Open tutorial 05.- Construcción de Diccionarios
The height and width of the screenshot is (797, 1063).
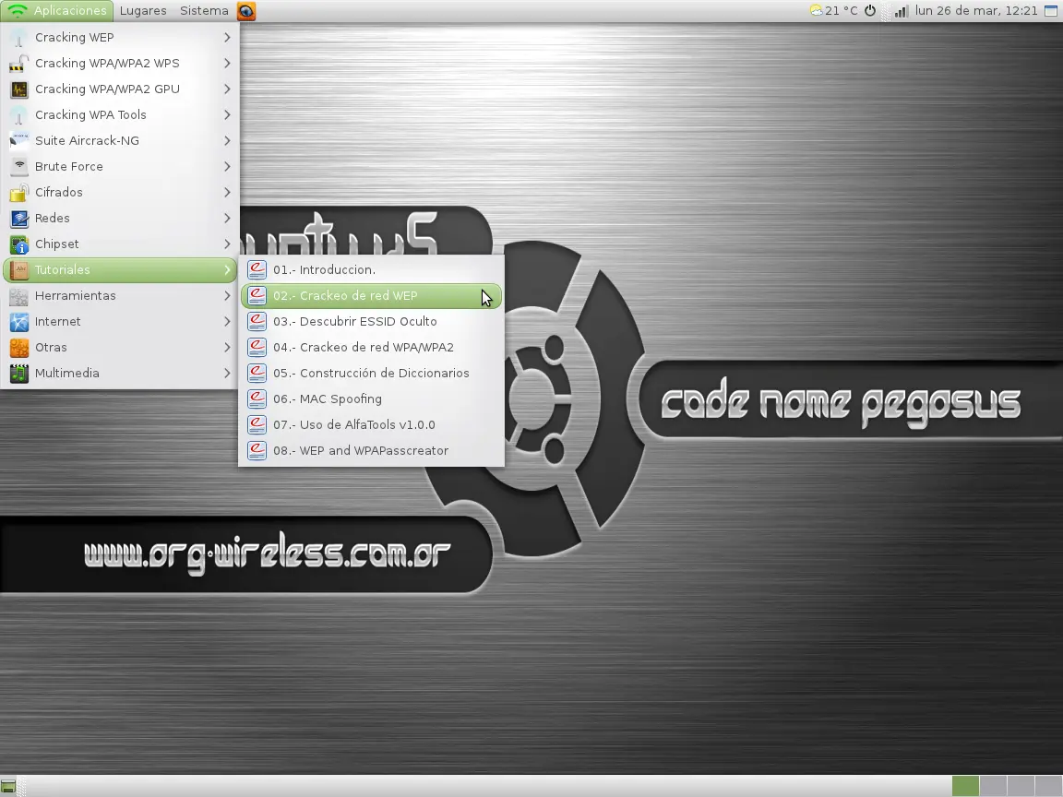(x=372, y=373)
